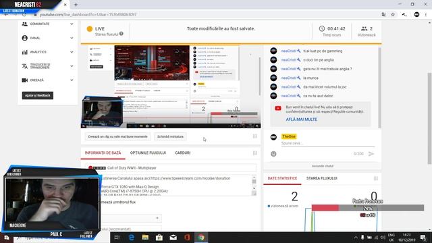Click the YouTube icon in chat notice
The image size is (432, 243).
click(278, 108)
